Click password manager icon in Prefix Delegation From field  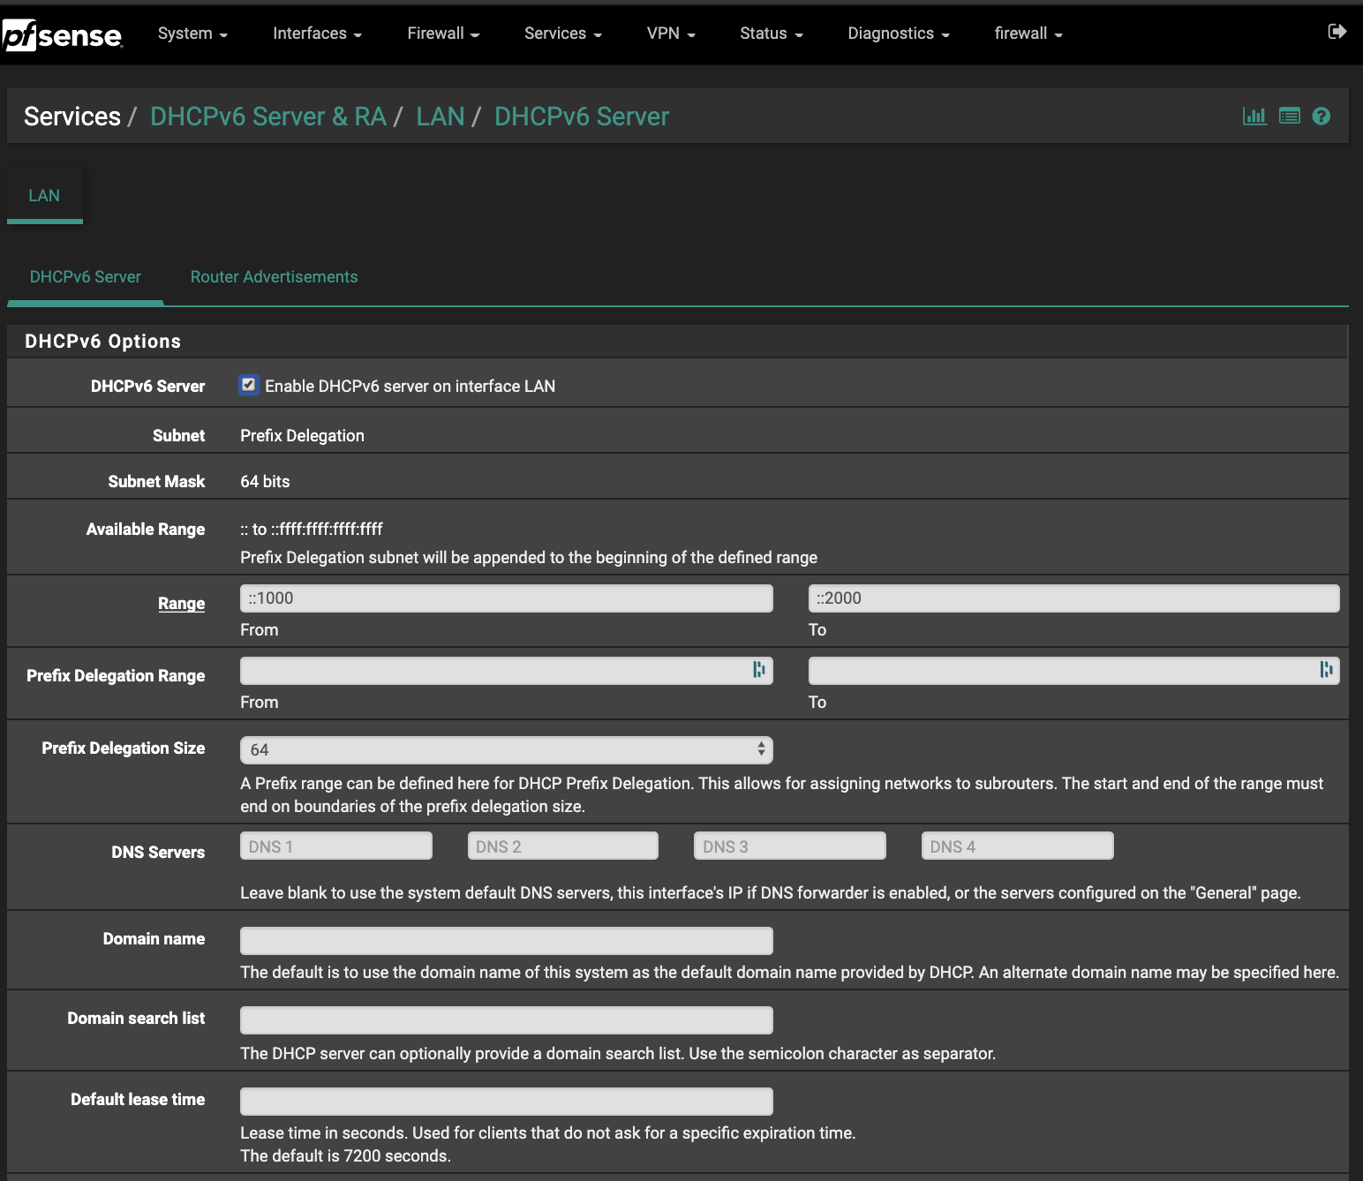click(758, 670)
